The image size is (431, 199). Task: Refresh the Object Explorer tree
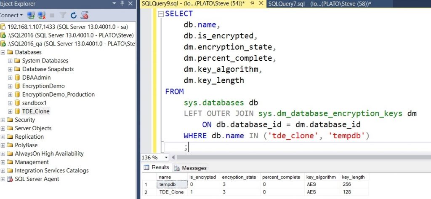(x=74, y=15)
